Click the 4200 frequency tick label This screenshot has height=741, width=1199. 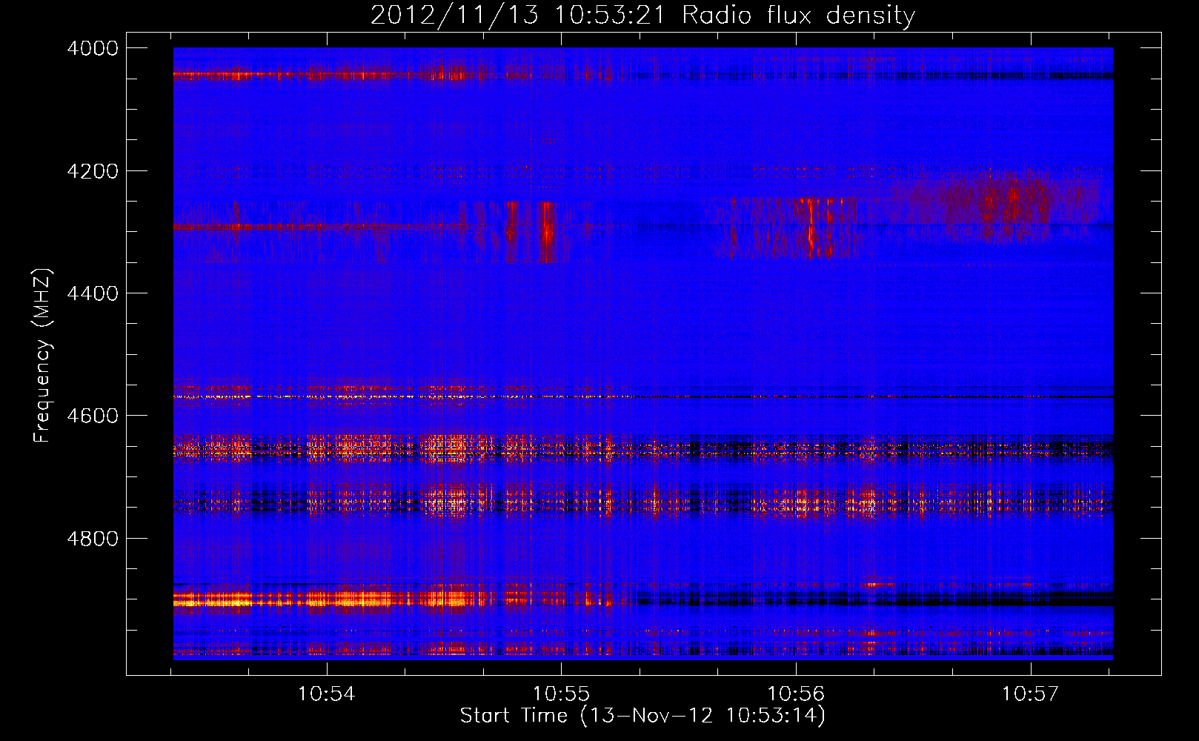tap(92, 171)
